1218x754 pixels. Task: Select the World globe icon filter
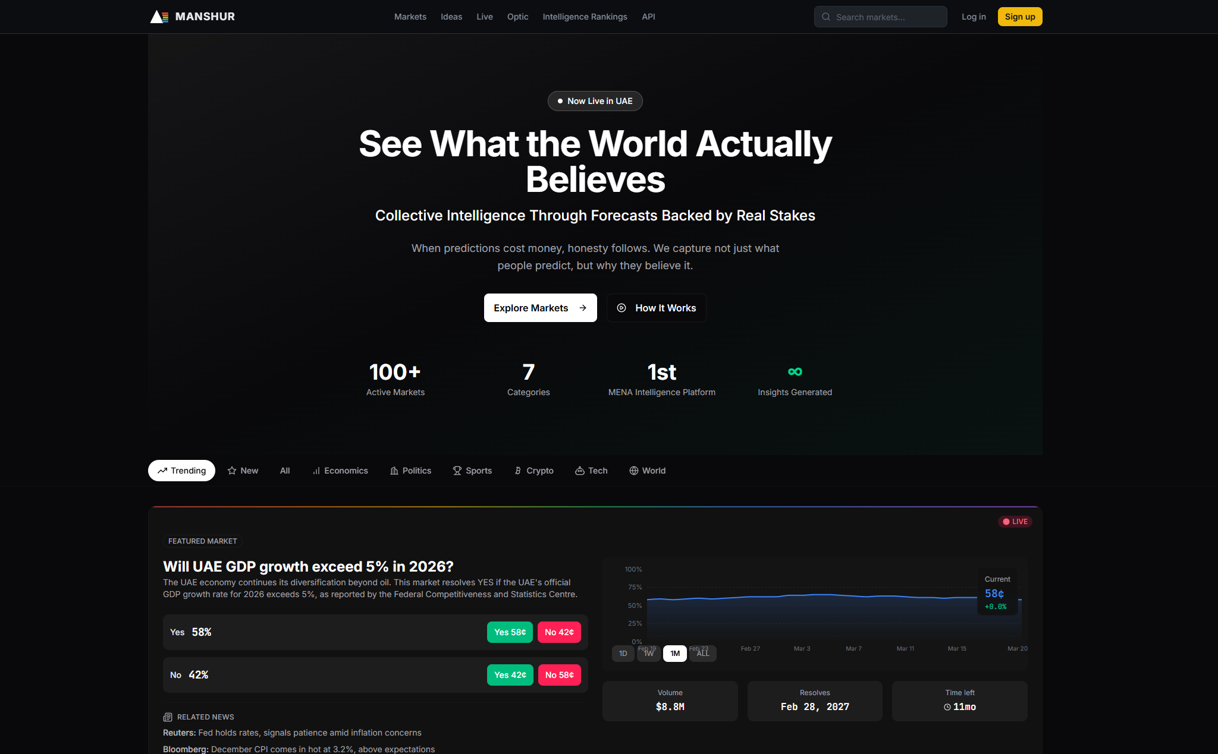634,471
